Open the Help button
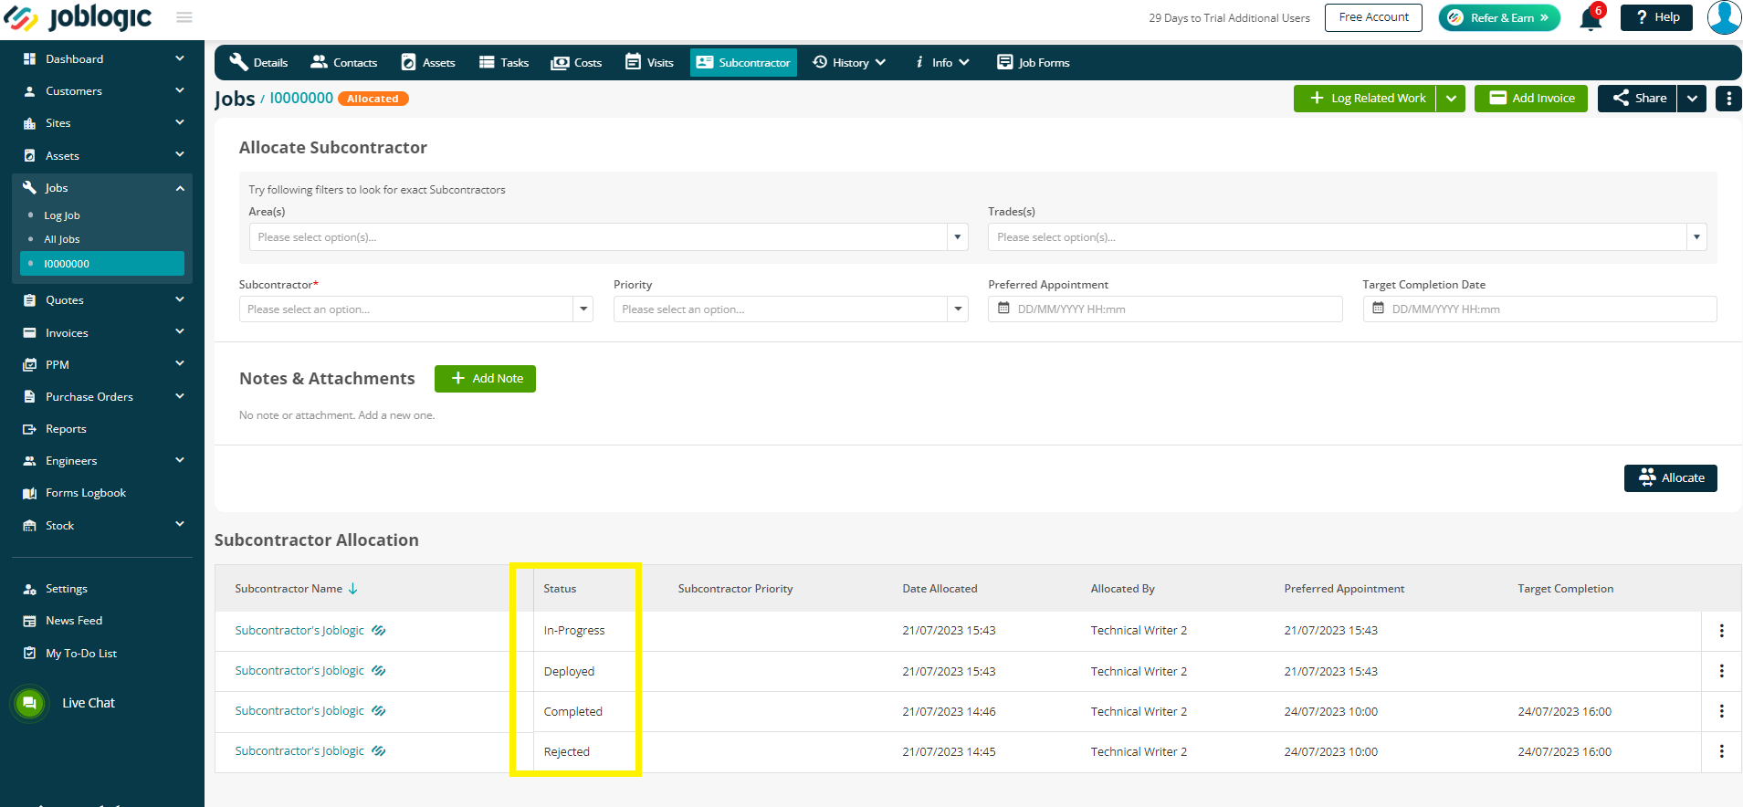The width and height of the screenshot is (1743, 807). pyautogui.click(x=1656, y=17)
